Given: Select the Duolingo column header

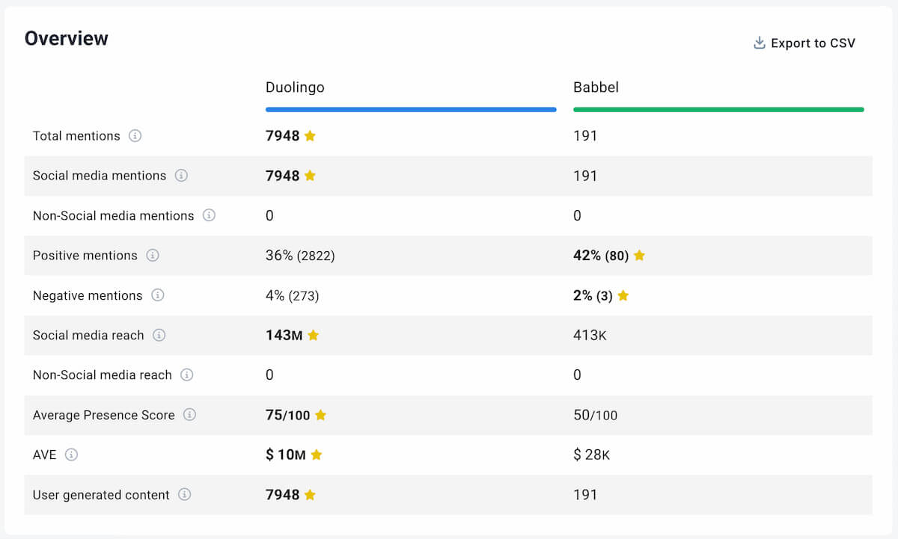Looking at the screenshot, I should click(295, 87).
